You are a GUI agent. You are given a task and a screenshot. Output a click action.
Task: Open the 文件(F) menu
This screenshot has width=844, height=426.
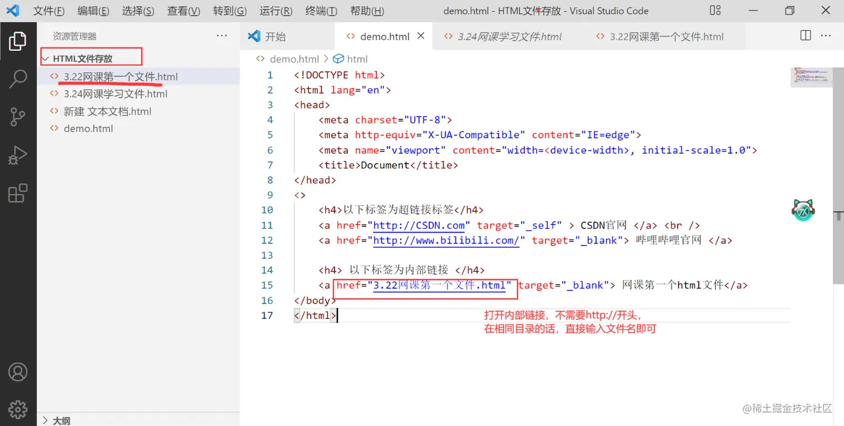click(49, 11)
